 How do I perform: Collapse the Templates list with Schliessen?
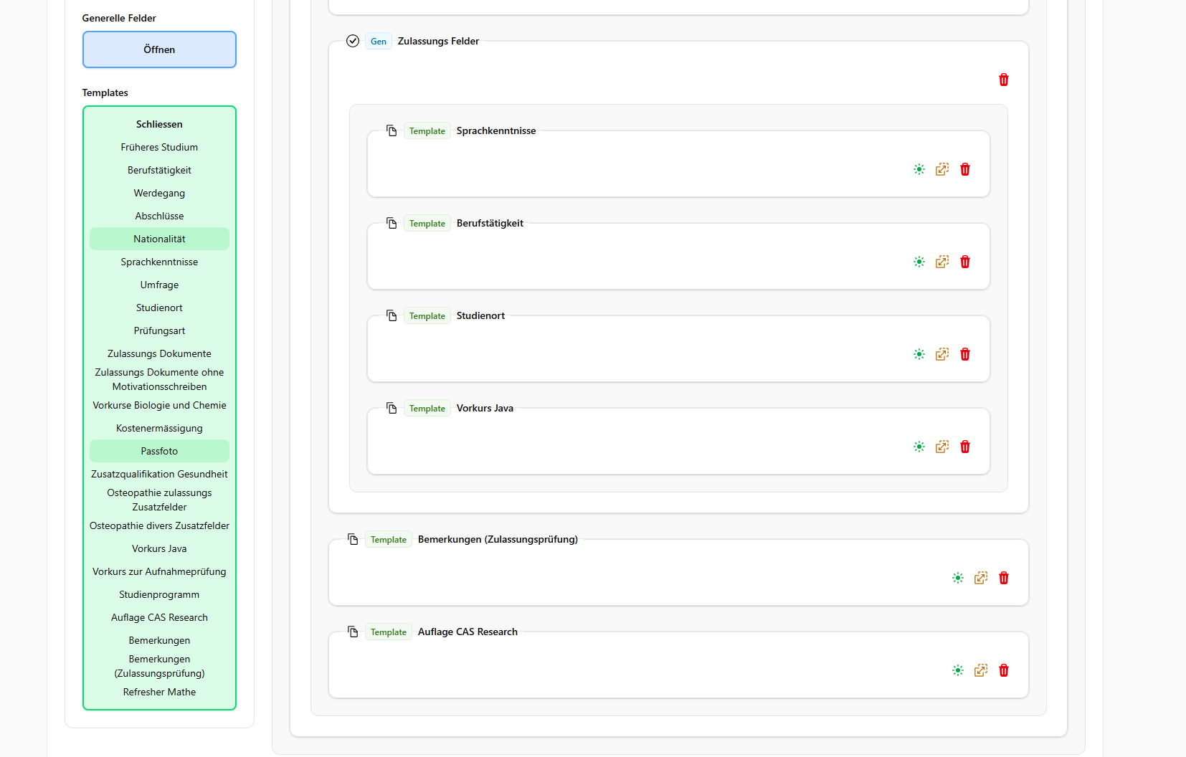pyautogui.click(x=159, y=124)
